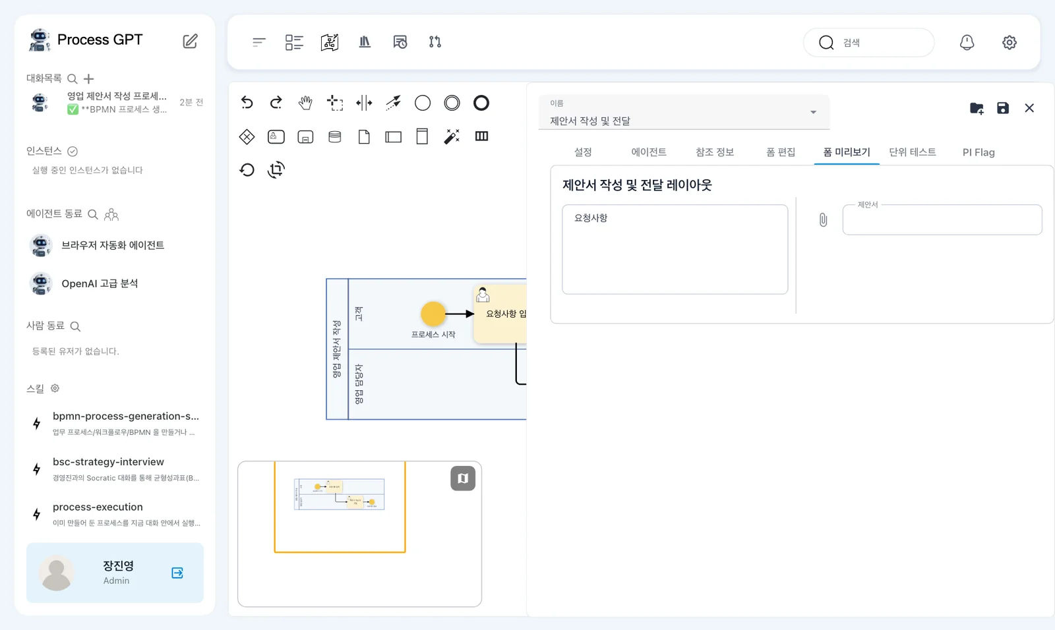Reset the diagram view with rotate icon
Screen dimensions: 1055x630
[x=247, y=170]
